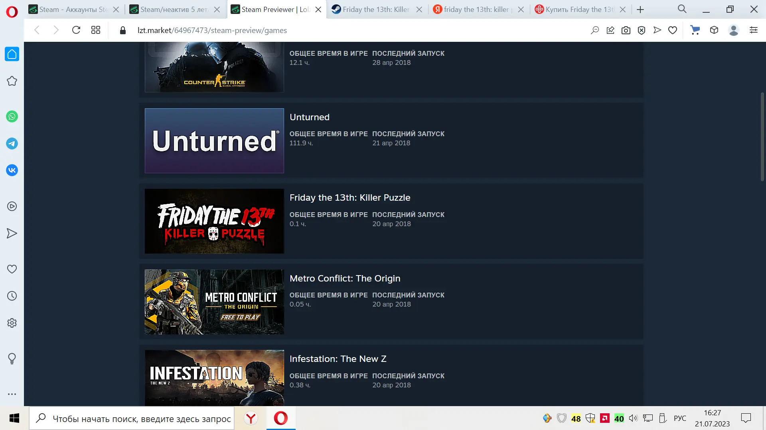Open My Flow arrow in sidebar
Screen dimensions: 766x430
click(12, 233)
